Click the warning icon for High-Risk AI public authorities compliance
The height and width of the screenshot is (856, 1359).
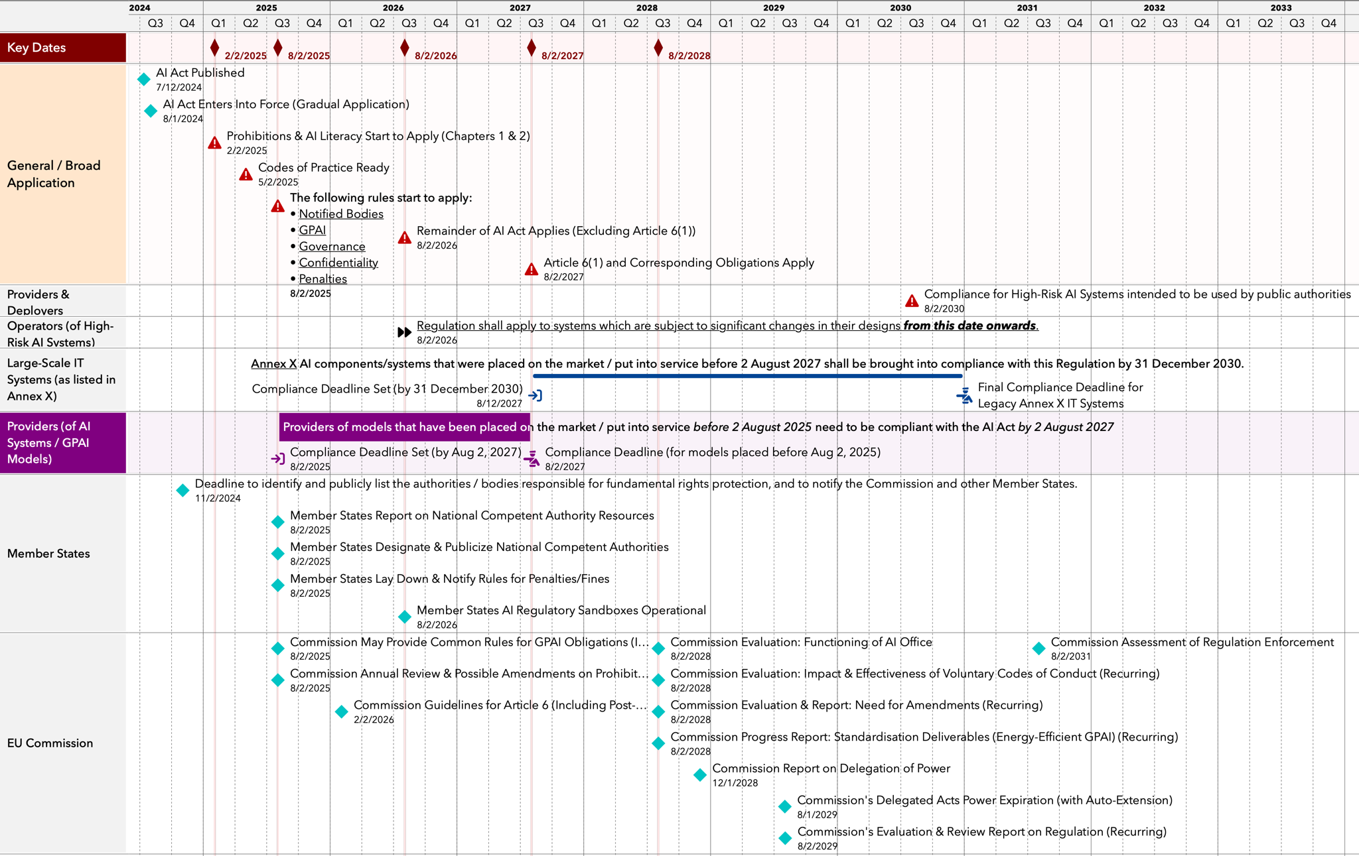(911, 300)
